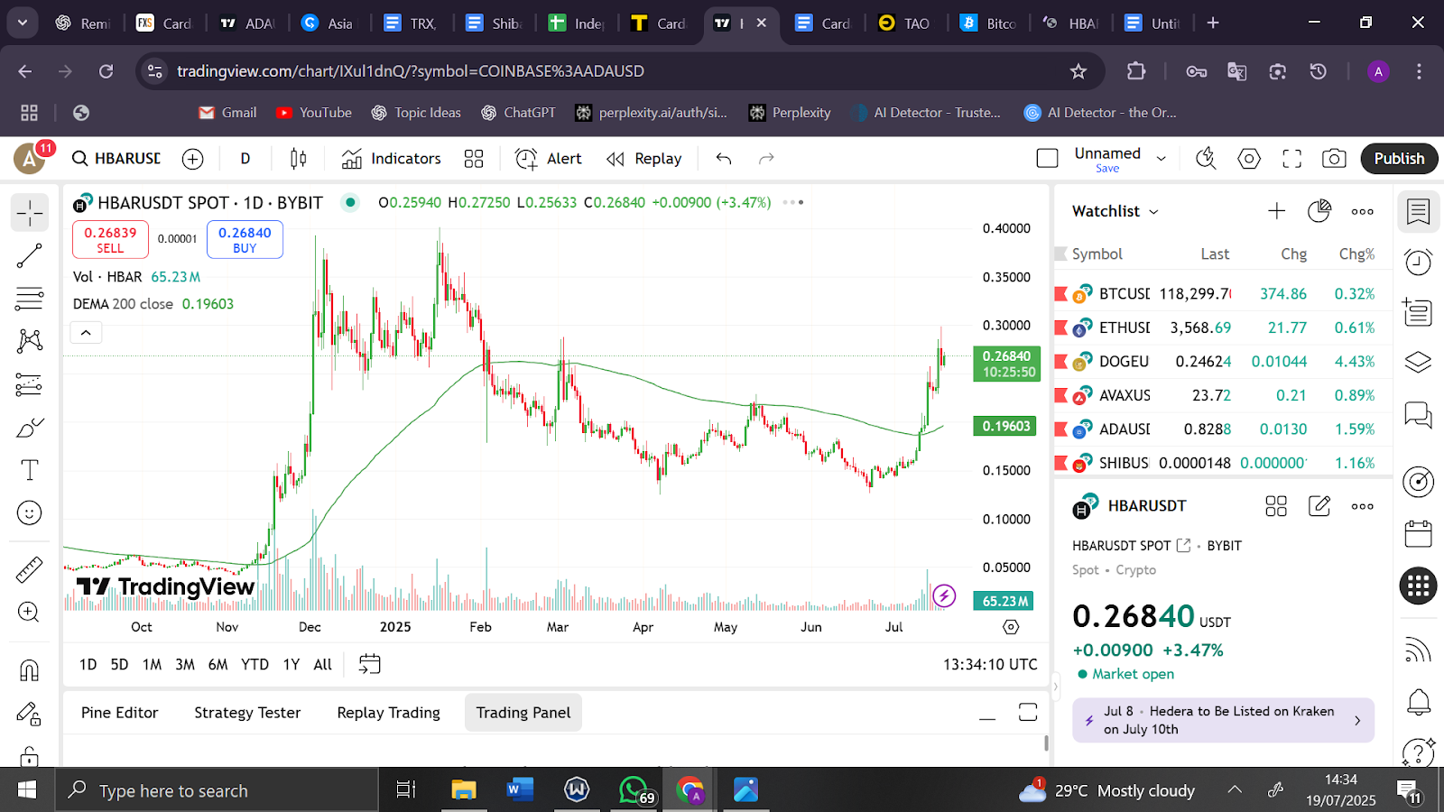1444x812 pixels.
Task: Open the go to date calendar icon
Action: click(370, 665)
